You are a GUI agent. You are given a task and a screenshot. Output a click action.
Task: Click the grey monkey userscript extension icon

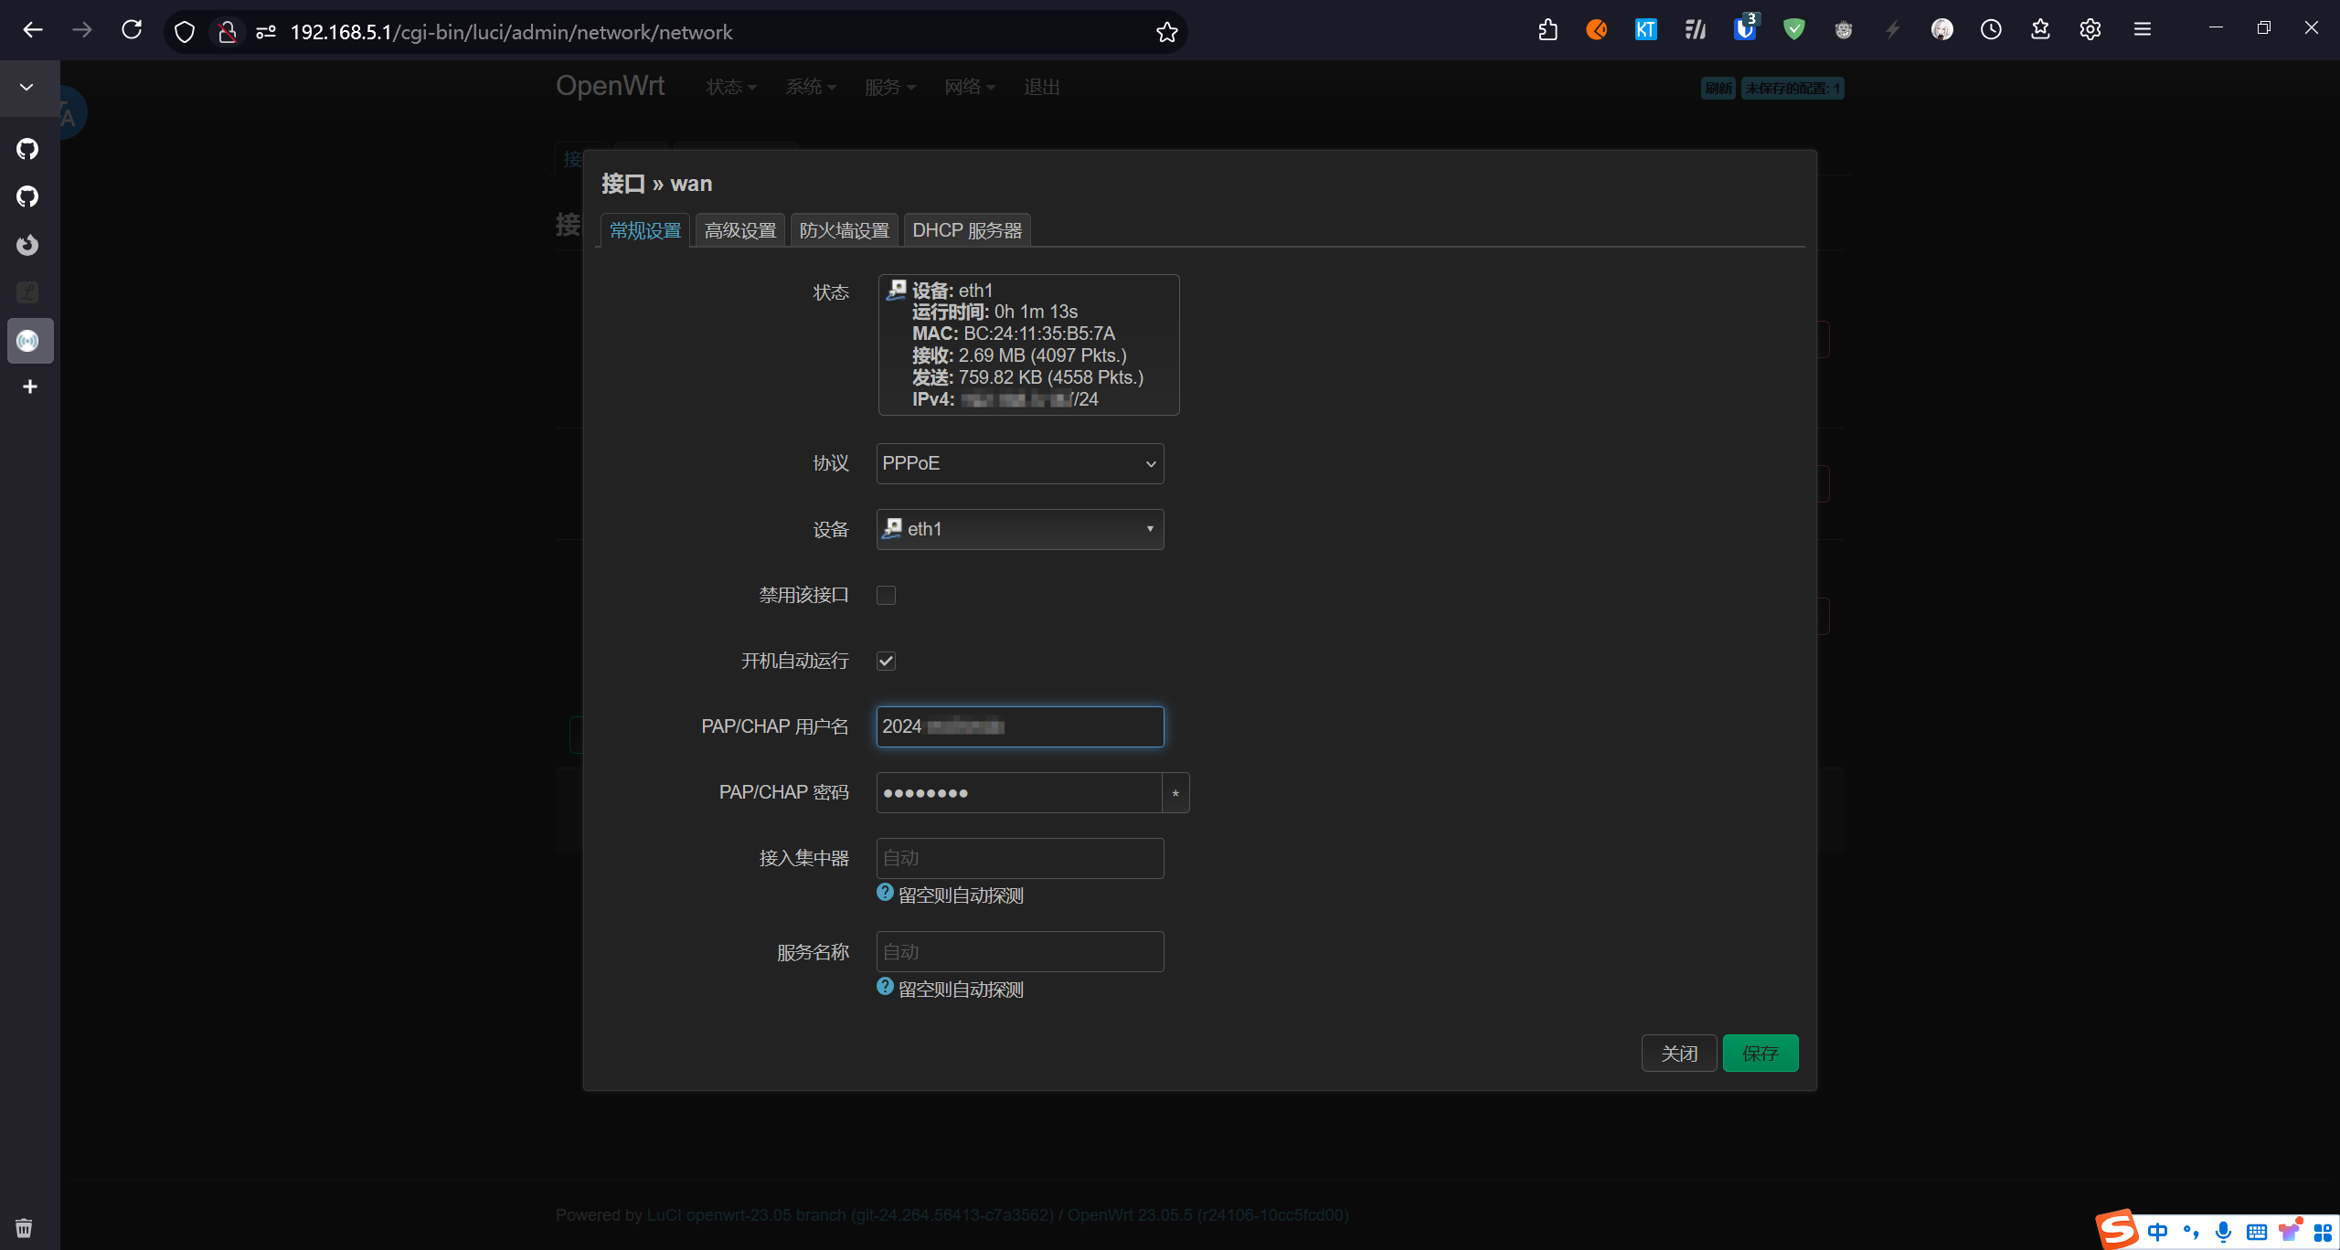1844,30
